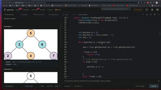The image size is (161, 90).
Task: Go to Next problem
Action: point(57,86)
